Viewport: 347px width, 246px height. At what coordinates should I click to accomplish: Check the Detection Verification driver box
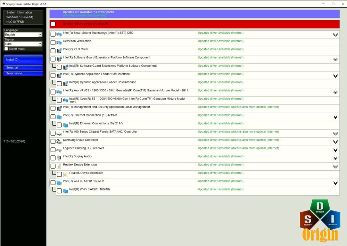coord(53,42)
